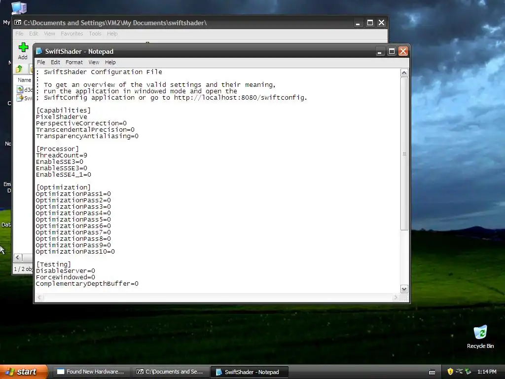Image resolution: width=505 pixels, height=379 pixels.
Task: Switch to C:\Documents and Se... taskbar item
Action: pos(170,372)
